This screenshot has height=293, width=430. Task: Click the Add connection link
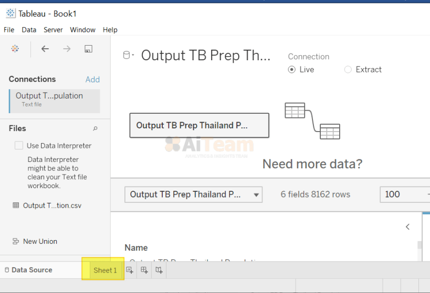pos(92,80)
